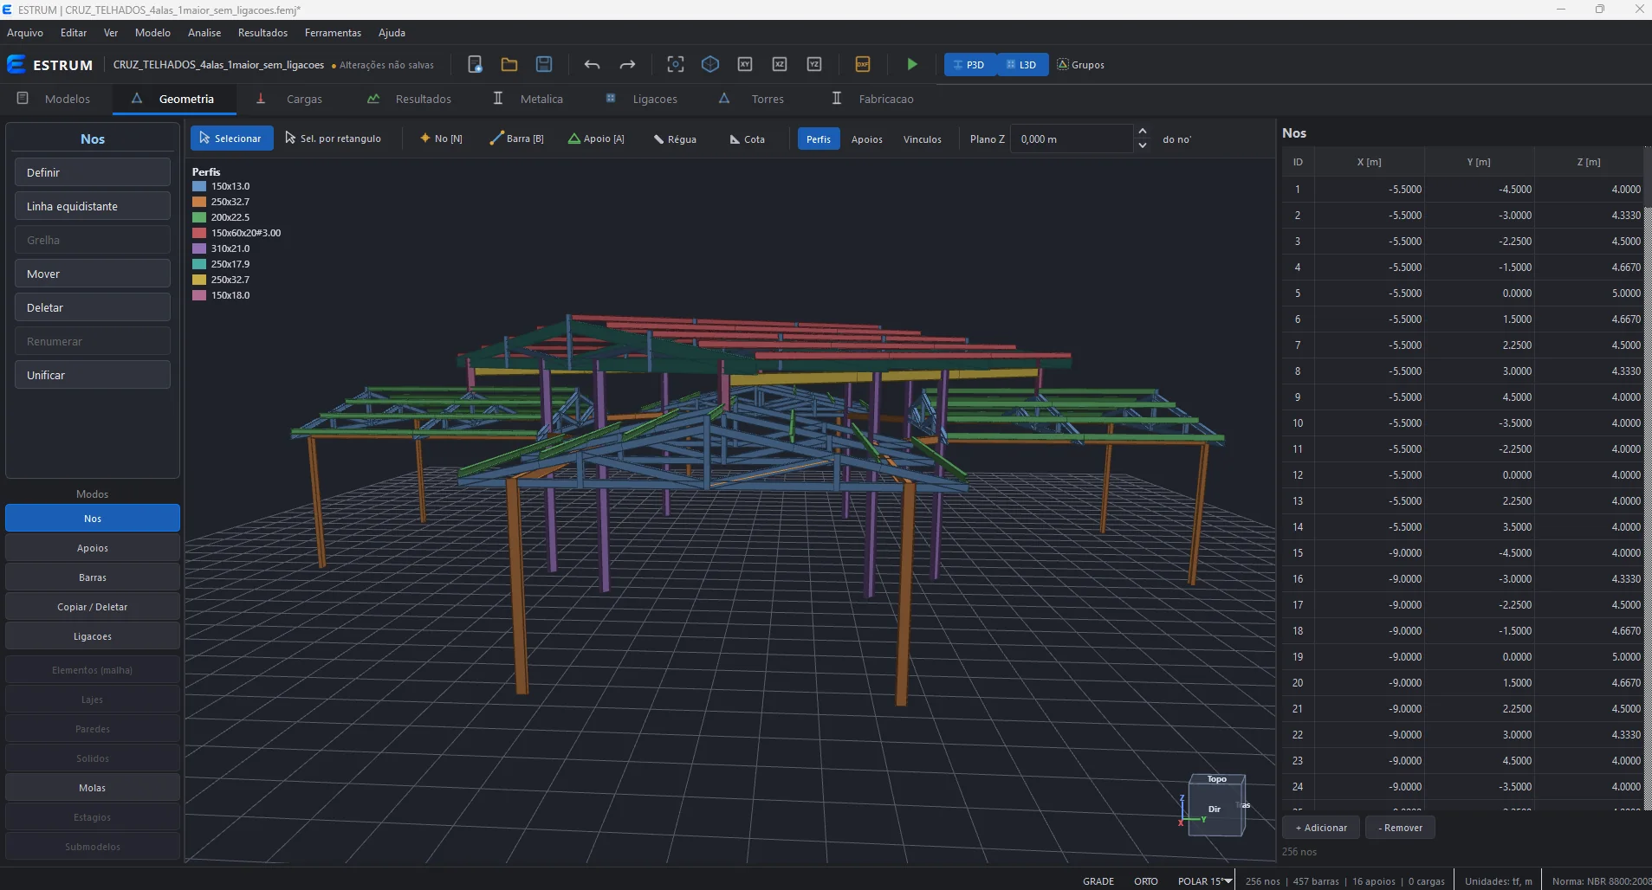
Task: Save the model using the floppy icon
Action: (x=544, y=64)
